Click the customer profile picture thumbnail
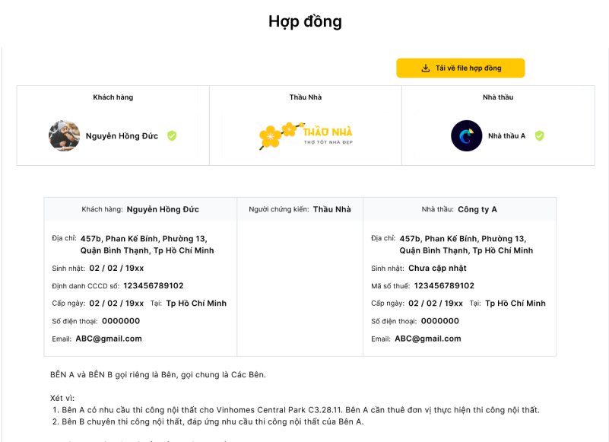The width and height of the screenshot is (609, 442). click(x=64, y=136)
